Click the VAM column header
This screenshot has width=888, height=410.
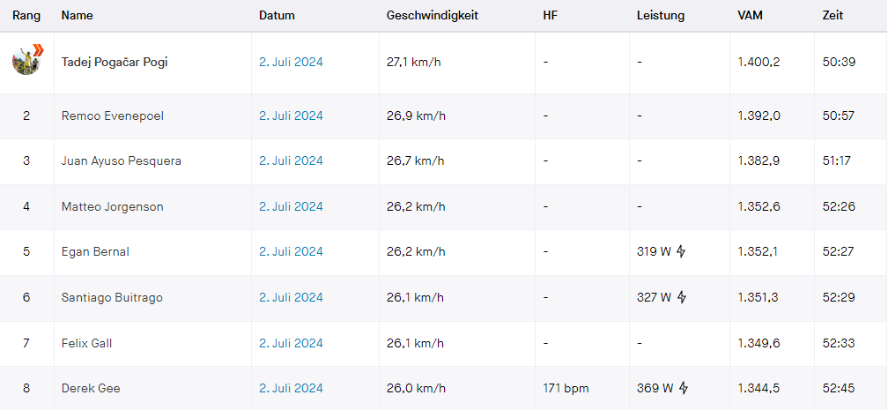click(x=751, y=16)
